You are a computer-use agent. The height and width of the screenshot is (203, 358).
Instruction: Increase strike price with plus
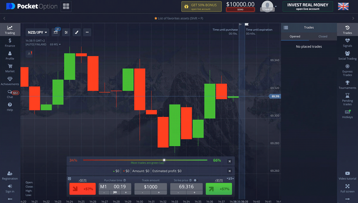tap(194, 192)
